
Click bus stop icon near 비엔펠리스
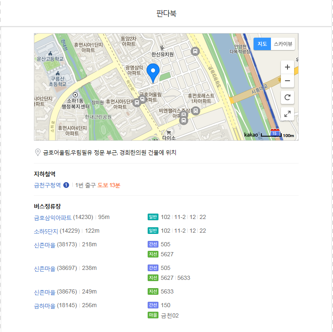click(x=196, y=111)
